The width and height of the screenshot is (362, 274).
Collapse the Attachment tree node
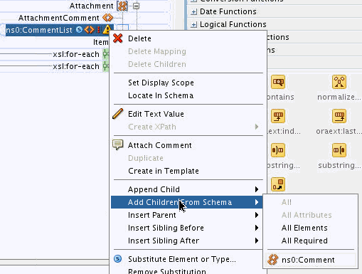pos(136,6)
